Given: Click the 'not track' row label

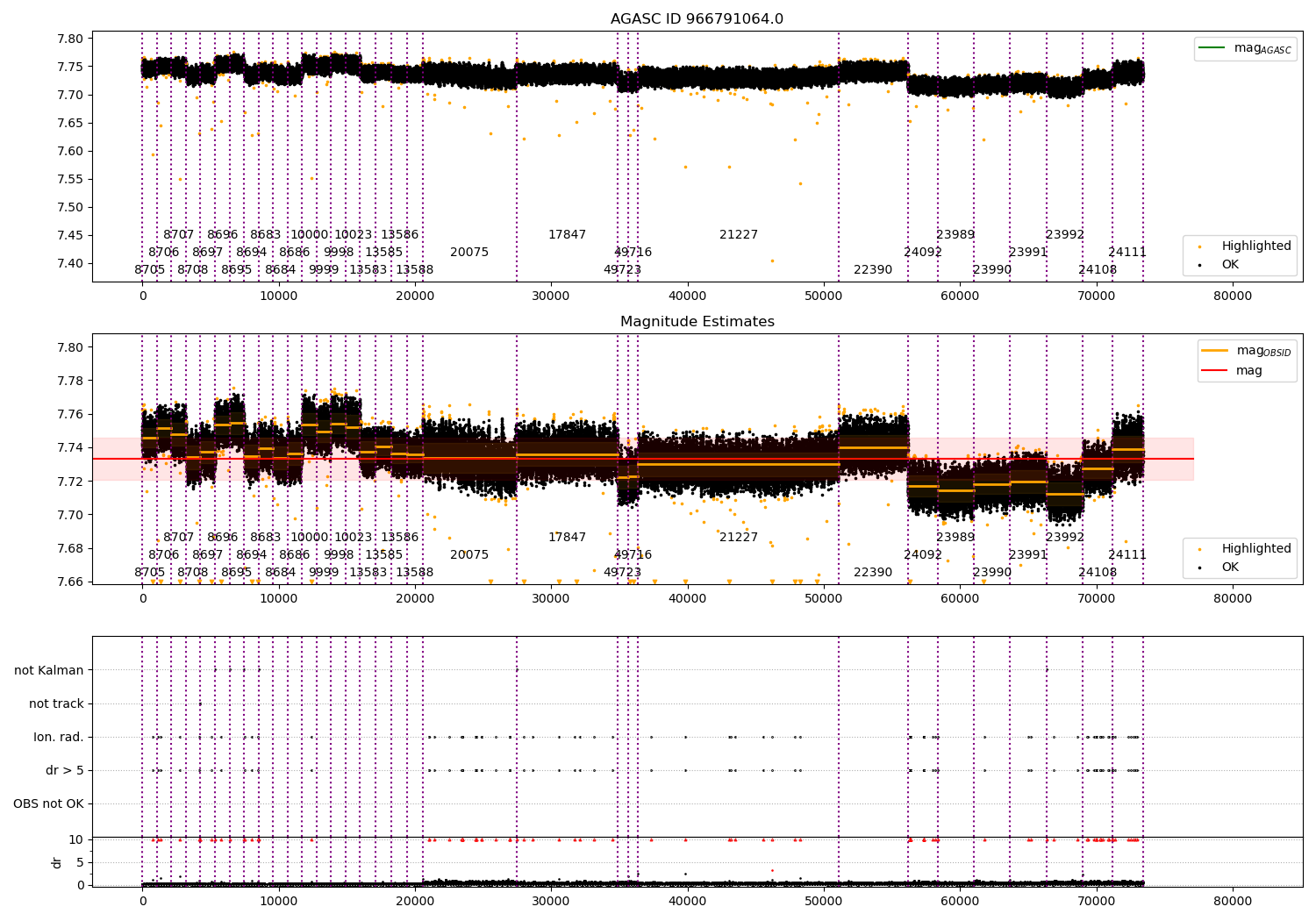Looking at the screenshot, I should point(56,703).
